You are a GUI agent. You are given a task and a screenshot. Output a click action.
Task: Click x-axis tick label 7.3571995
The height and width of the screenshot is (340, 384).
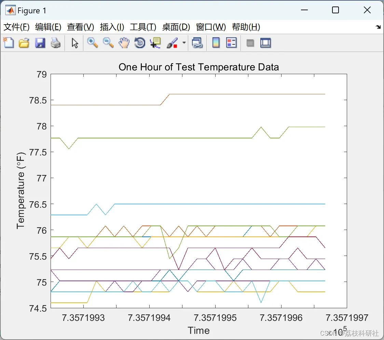click(215, 318)
